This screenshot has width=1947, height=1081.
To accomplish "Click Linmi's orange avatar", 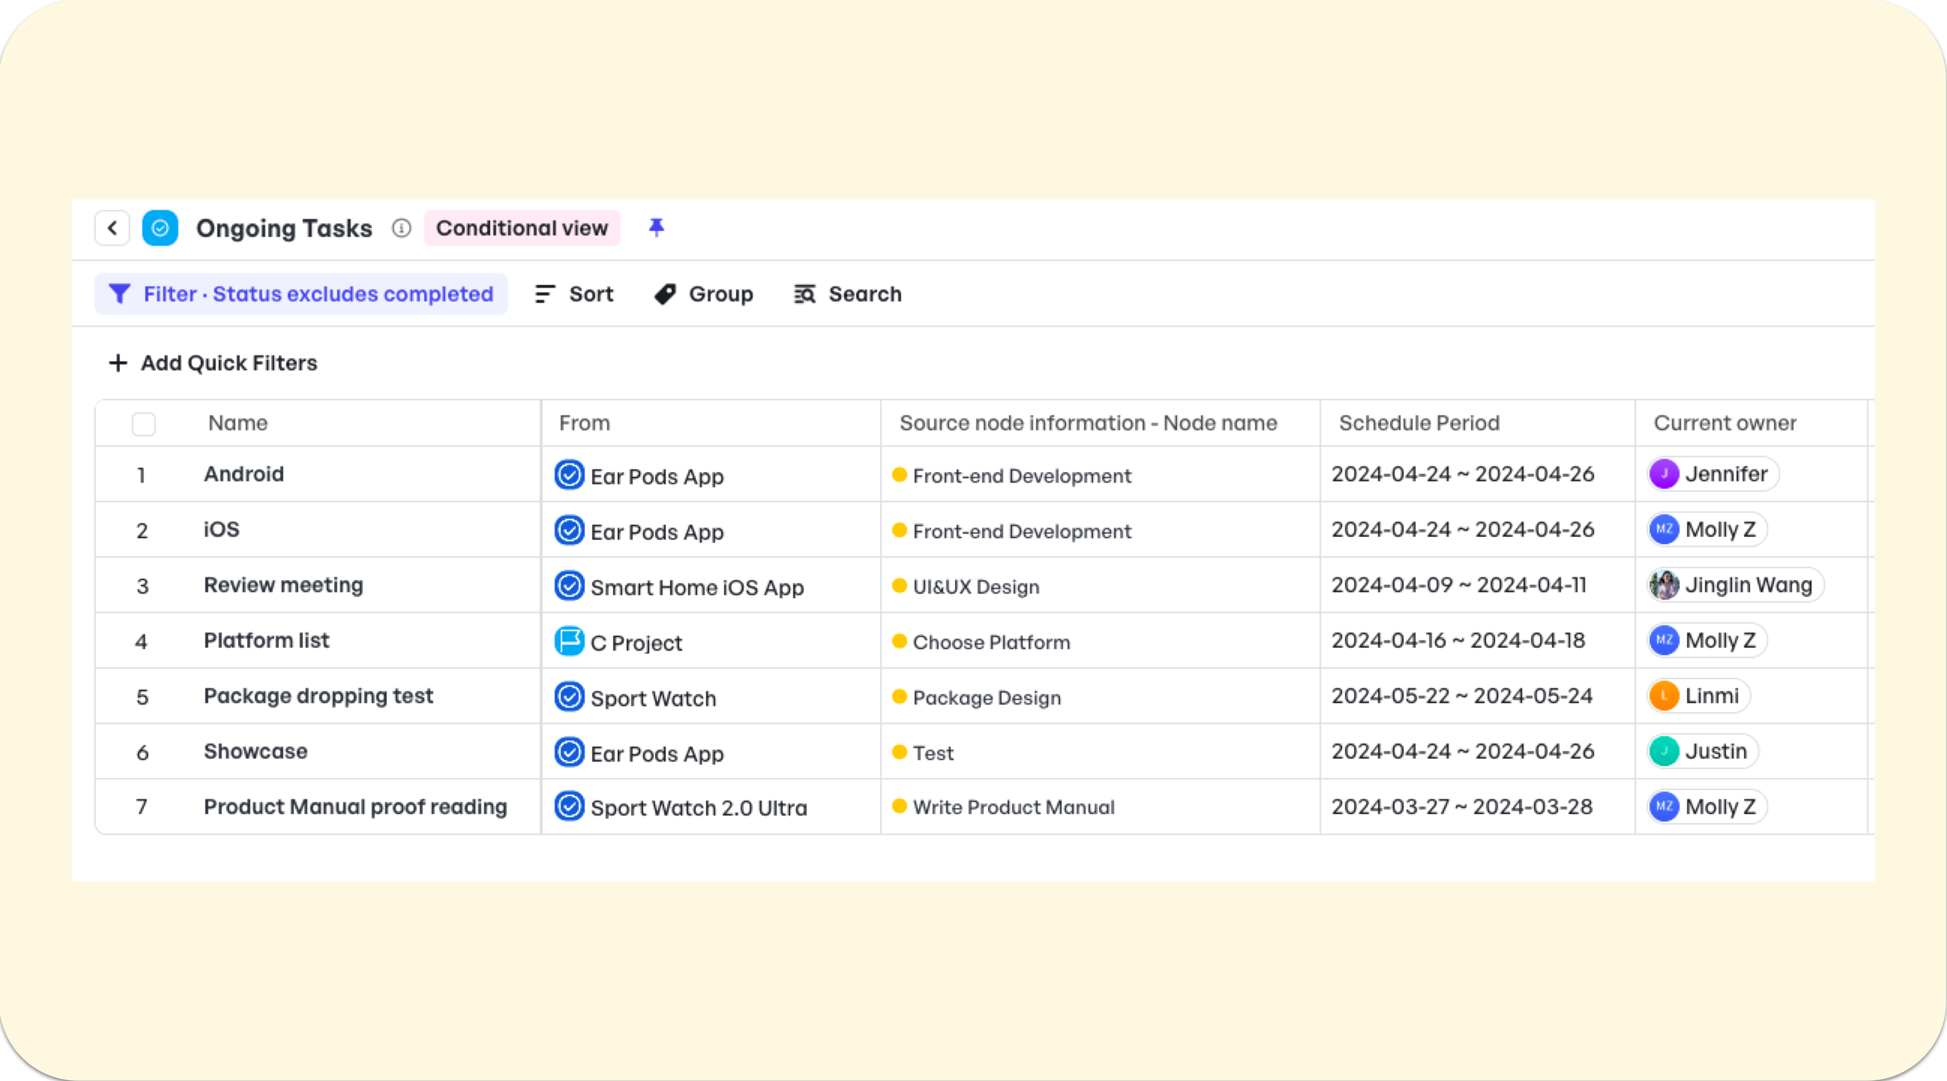I will click(1664, 696).
